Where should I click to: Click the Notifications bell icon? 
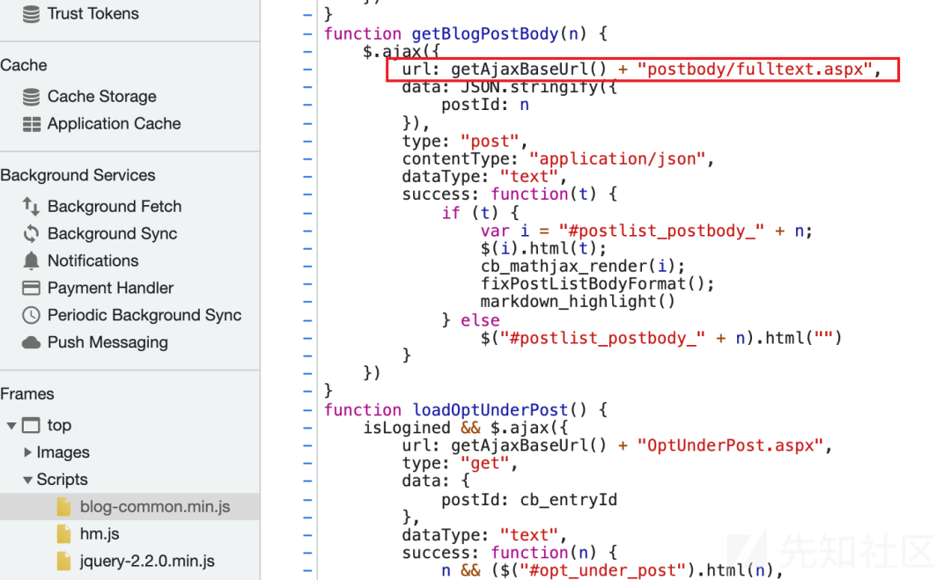(x=31, y=261)
